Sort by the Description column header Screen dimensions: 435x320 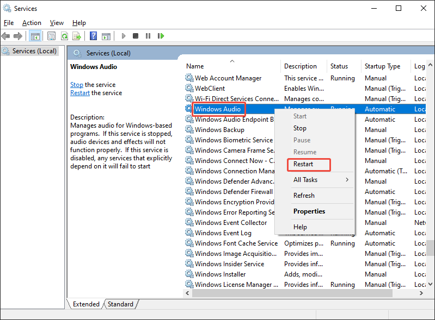coord(303,66)
